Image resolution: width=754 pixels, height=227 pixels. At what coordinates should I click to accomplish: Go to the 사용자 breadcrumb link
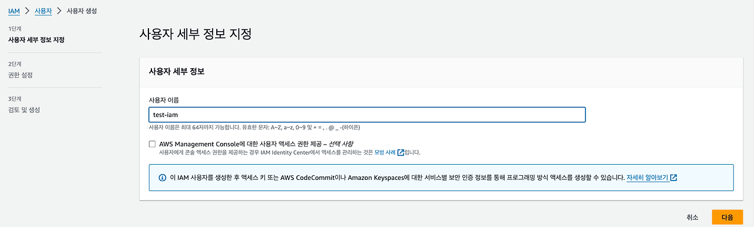pyautogui.click(x=43, y=11)
